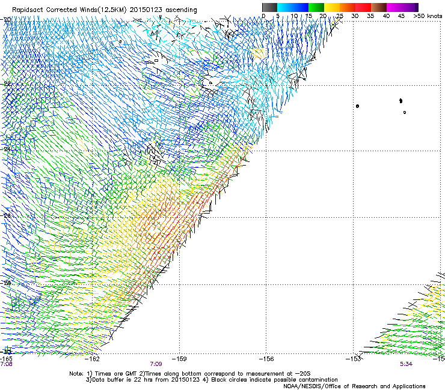Screen dimensions: 445x390
Task: Click the '-153' longitude axis label
Action: [354, 359]
